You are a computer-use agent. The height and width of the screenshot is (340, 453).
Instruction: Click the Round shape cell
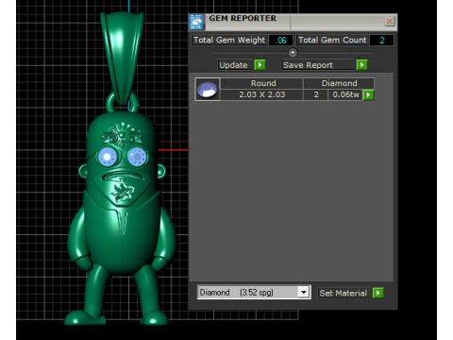point(261,83)
